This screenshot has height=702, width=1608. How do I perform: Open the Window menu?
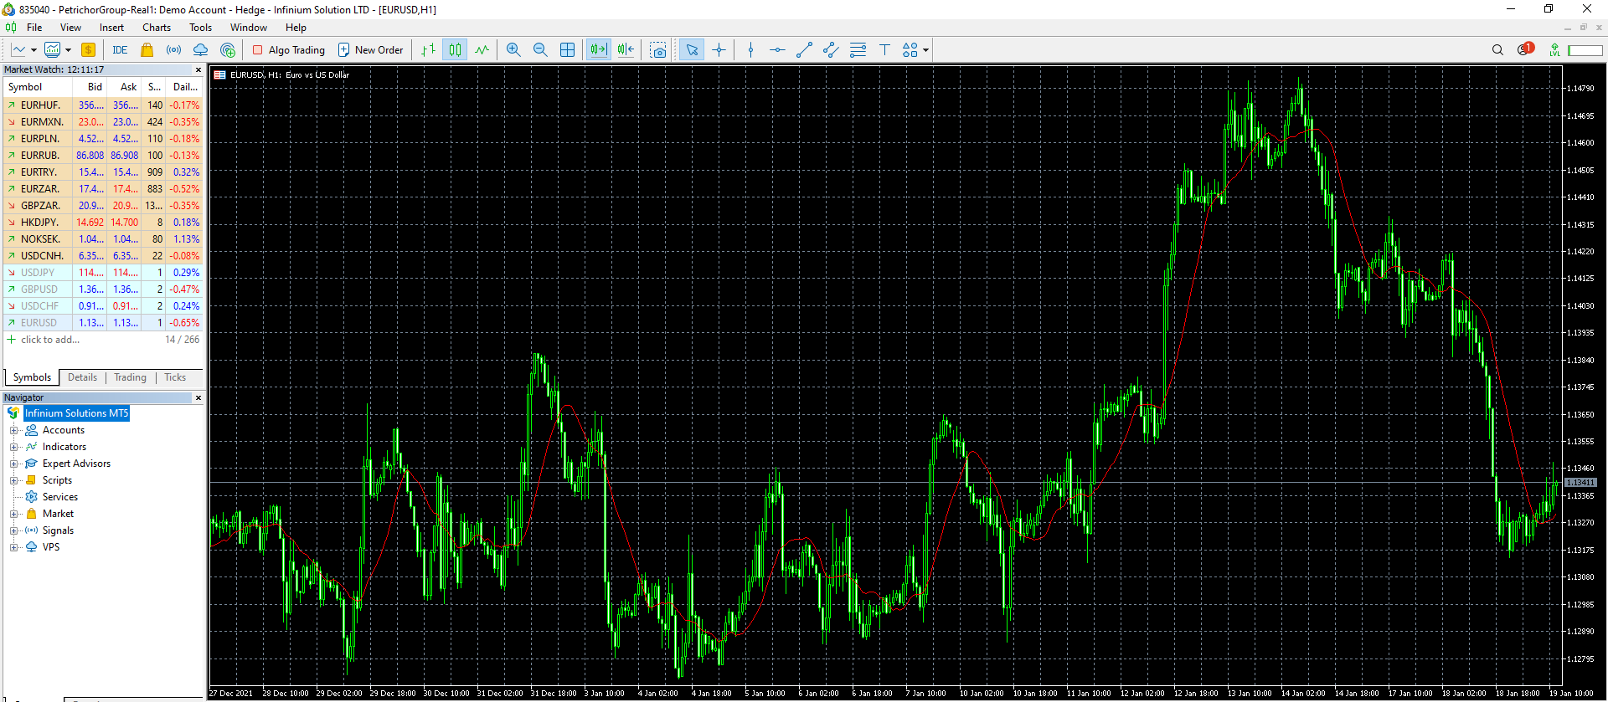click(249, 28)
